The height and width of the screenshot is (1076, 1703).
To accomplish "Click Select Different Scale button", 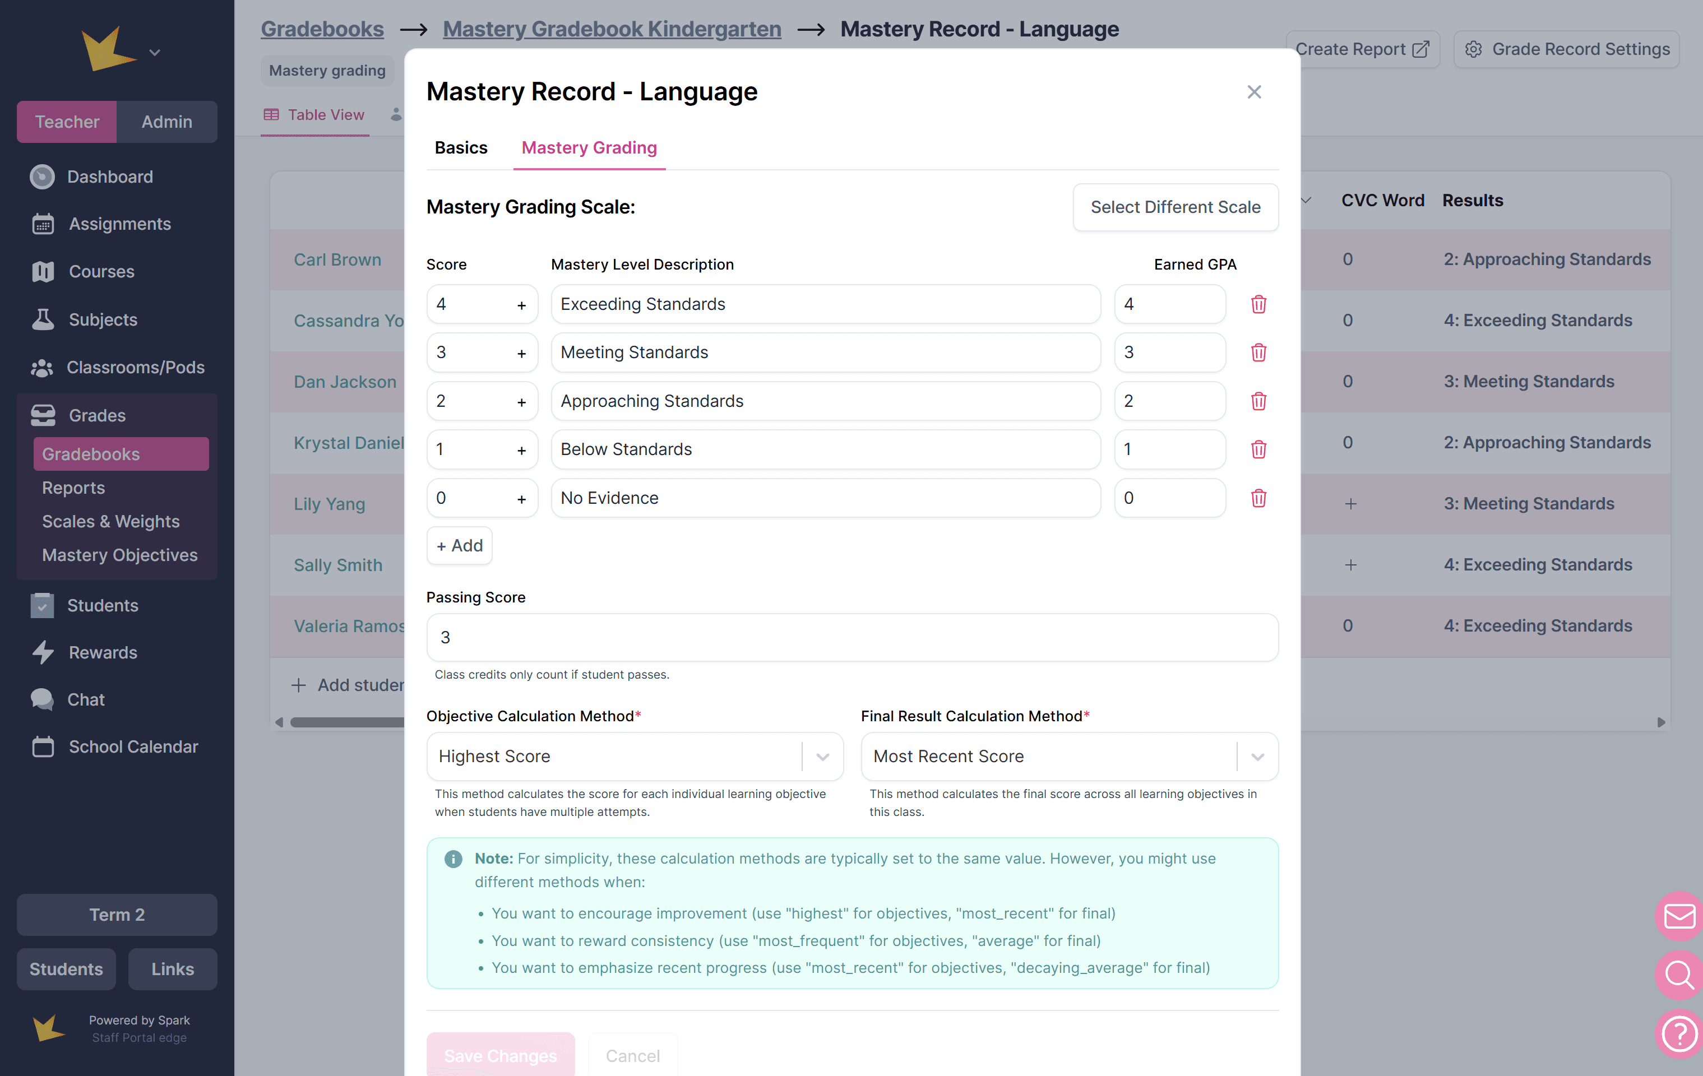I will point(1175,207).
